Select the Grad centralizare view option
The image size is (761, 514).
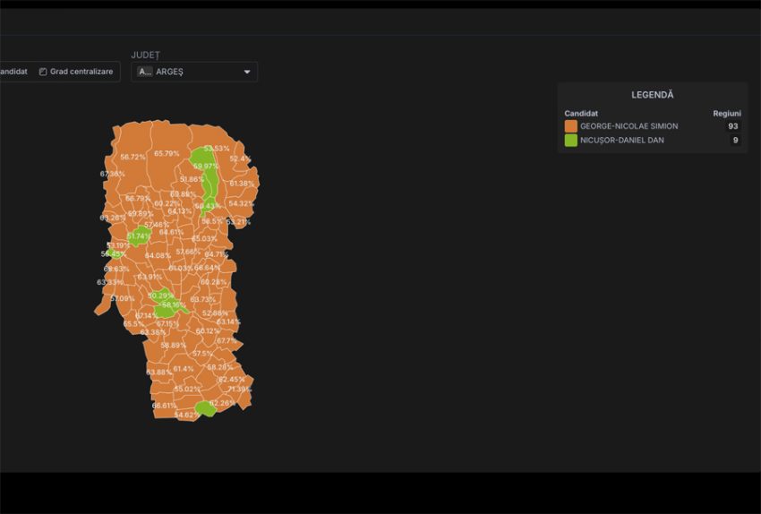(81, 72)
